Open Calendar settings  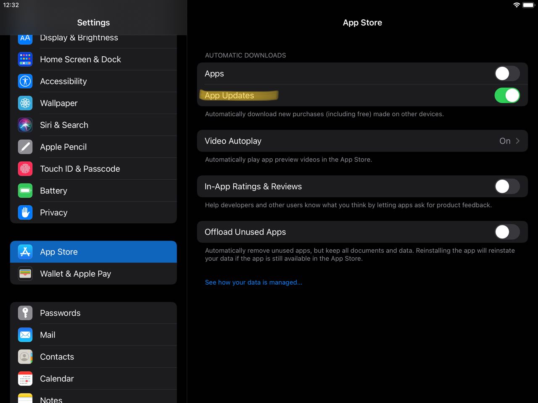pos(93,378)
